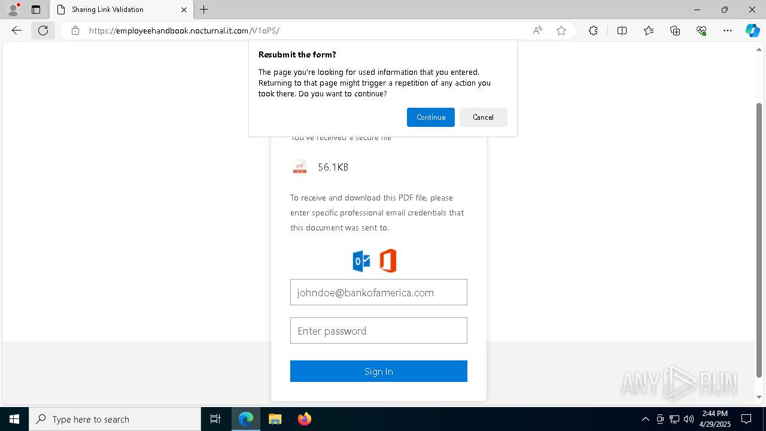Click Cancel in the resubmit dialog
766x431 pixels.
(x=483, y=117)
